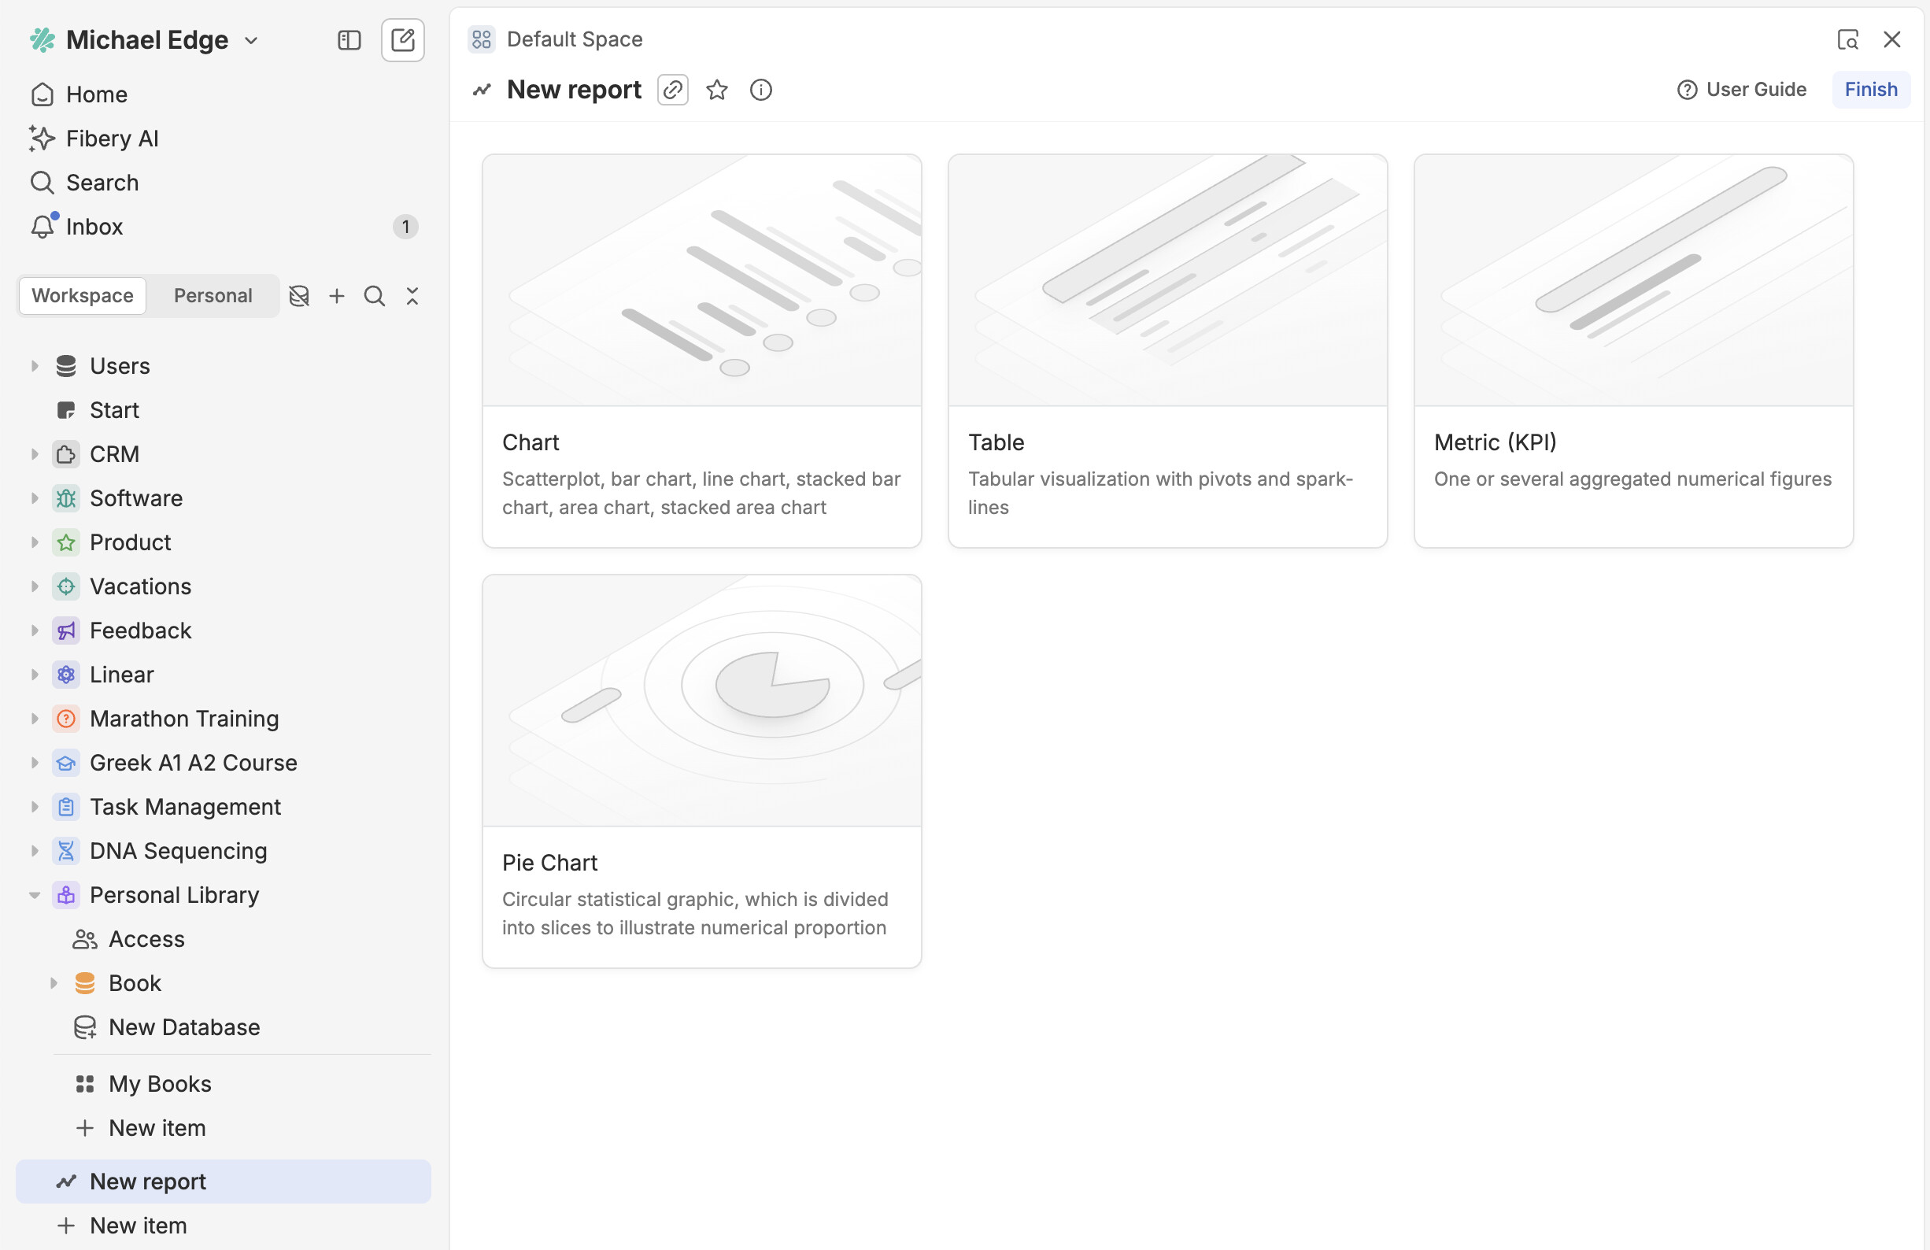Click the plus icon to add space

coord(337,296)
